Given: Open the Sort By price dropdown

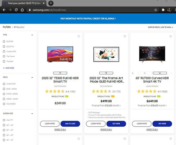Looking at the screenshot, I should point(161,27).
